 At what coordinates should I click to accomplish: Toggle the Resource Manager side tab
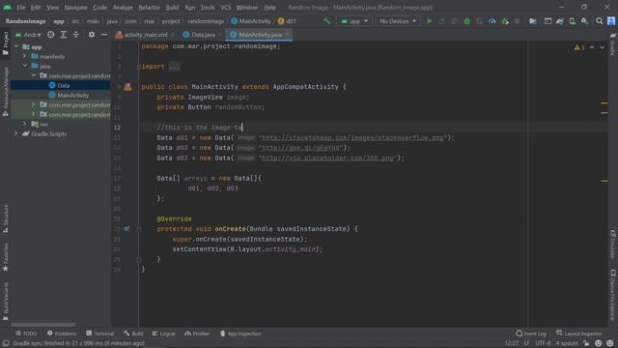[6, 91]
